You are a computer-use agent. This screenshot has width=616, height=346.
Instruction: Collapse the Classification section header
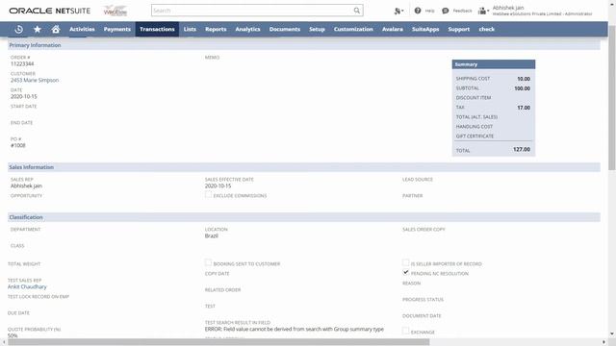(x=304, y=217)
